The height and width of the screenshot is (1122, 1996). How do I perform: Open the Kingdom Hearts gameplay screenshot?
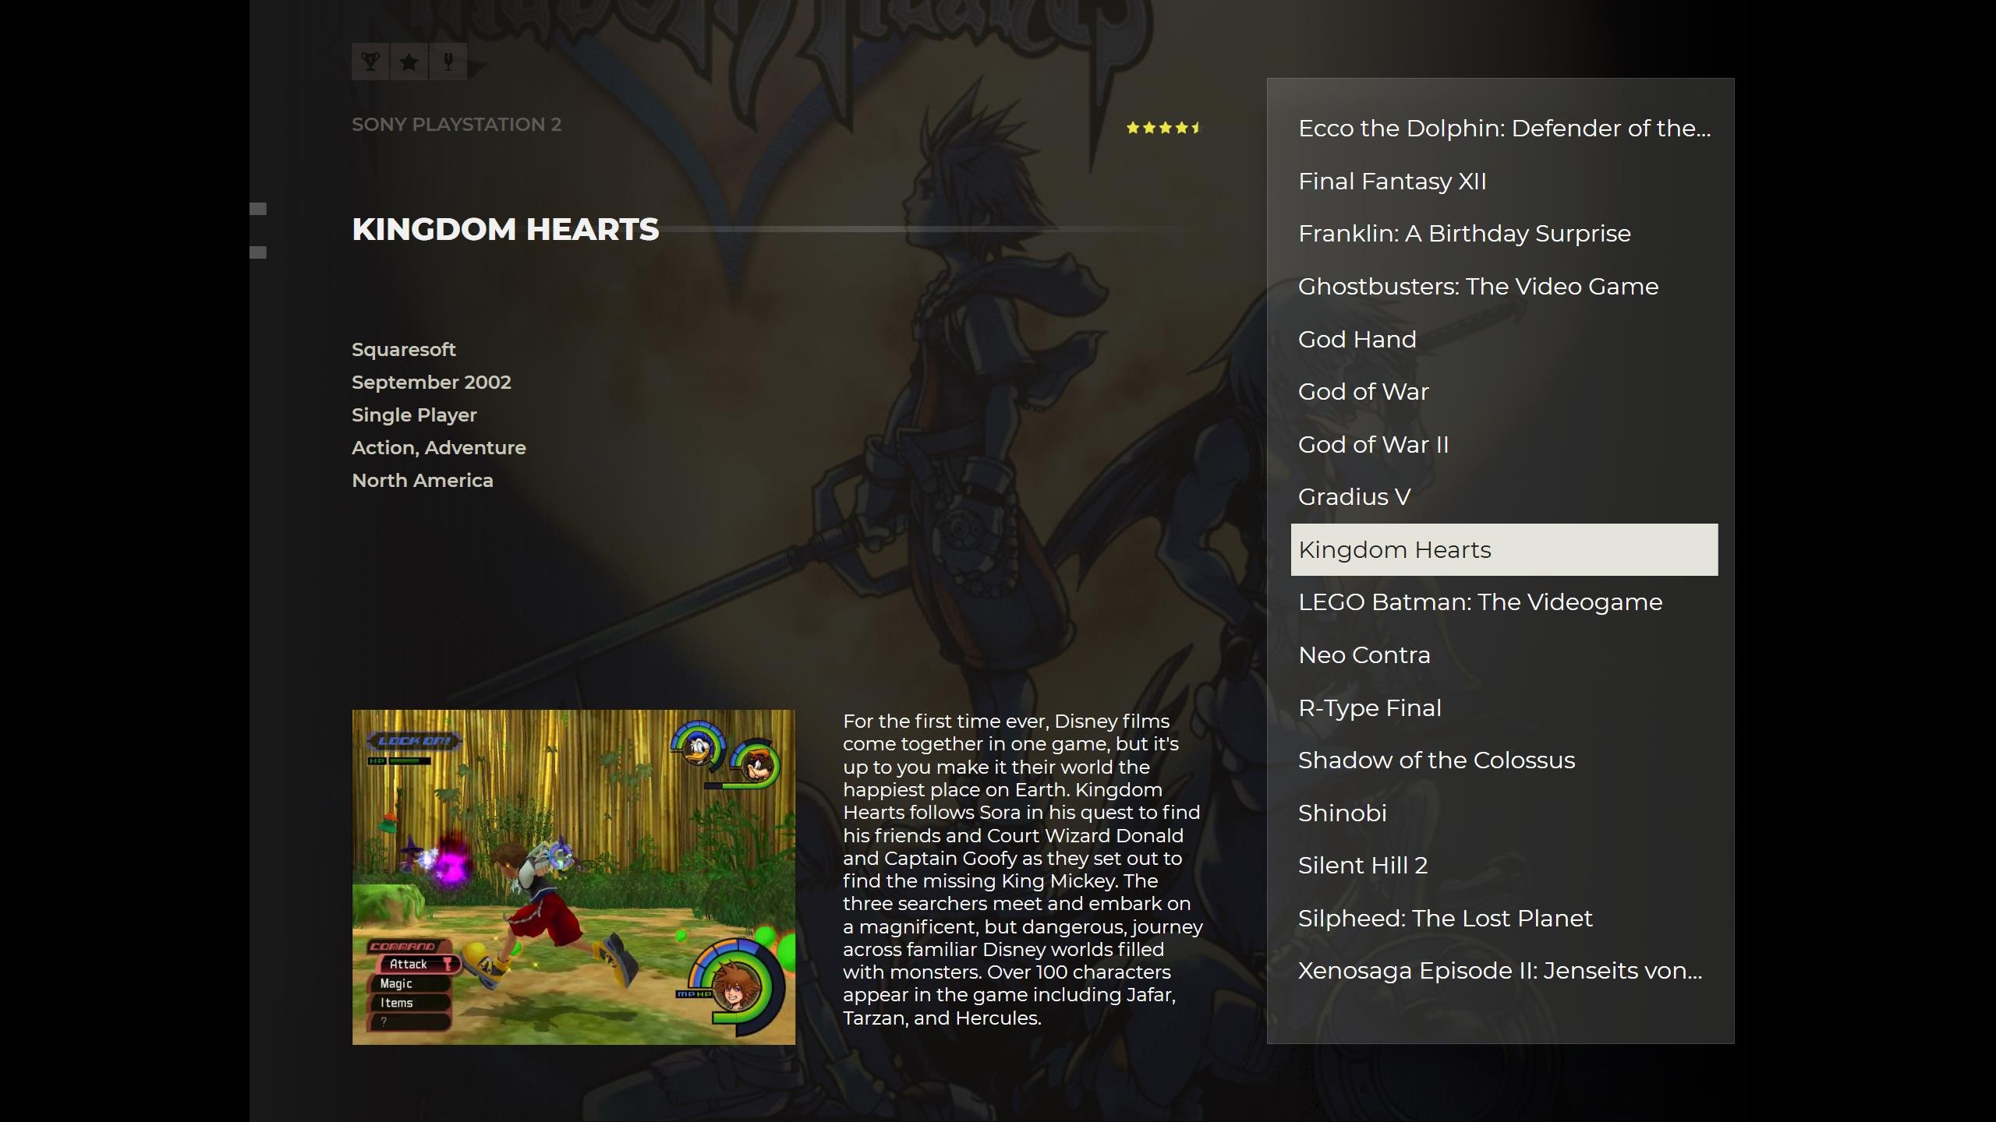[574, 877]
